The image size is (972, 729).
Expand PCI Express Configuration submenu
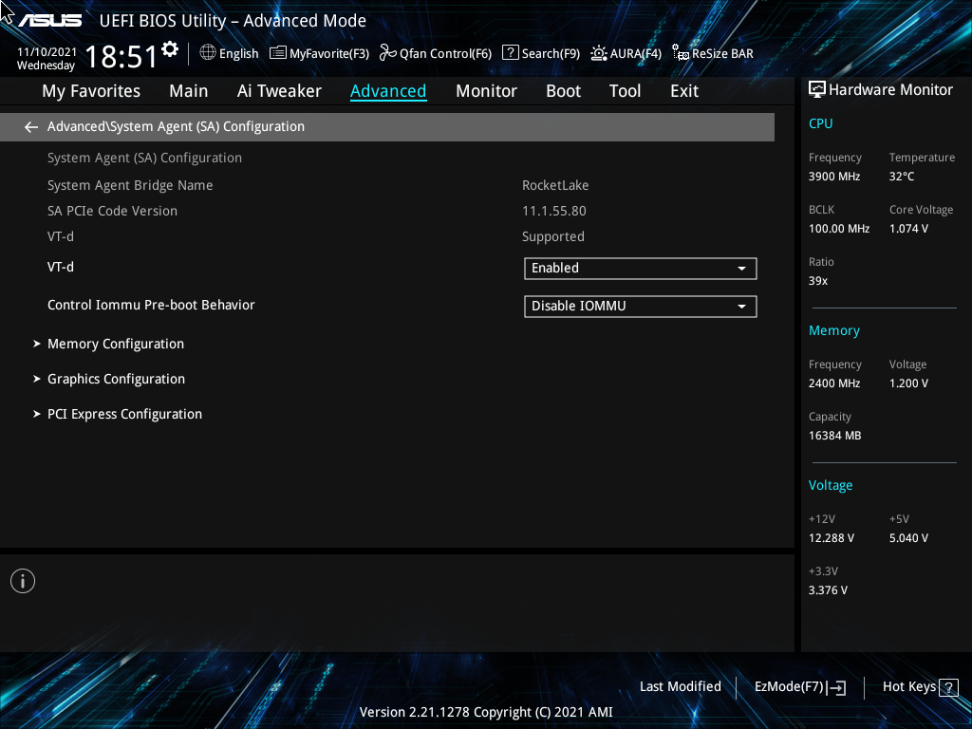click(124, 414)
